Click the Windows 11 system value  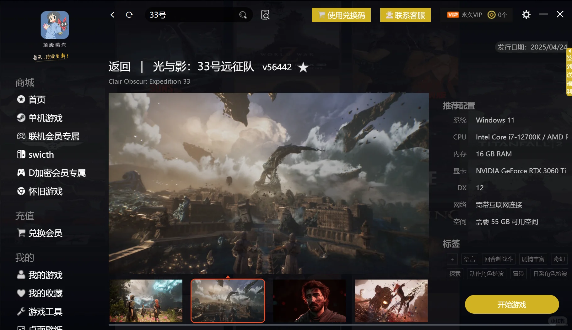click(x=495, y=120)
